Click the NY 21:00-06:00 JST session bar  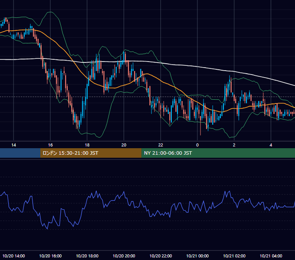(x=218, y=153)
